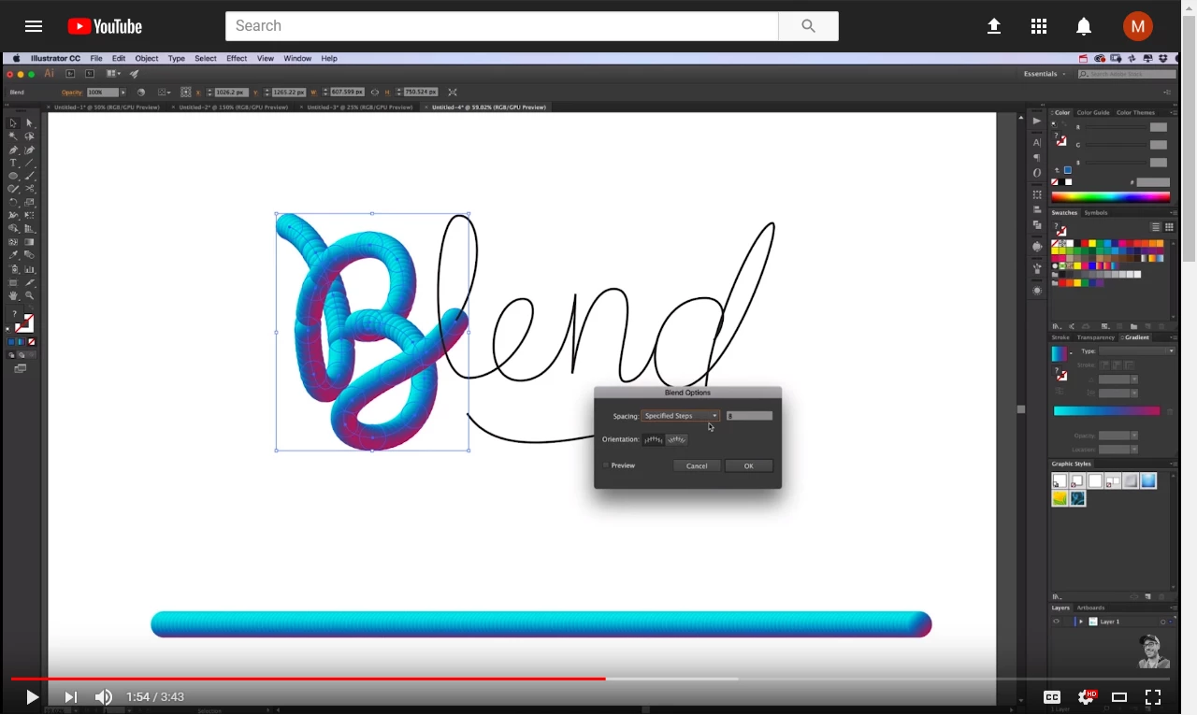Select the Paintbrush tool

pos(29,176)
